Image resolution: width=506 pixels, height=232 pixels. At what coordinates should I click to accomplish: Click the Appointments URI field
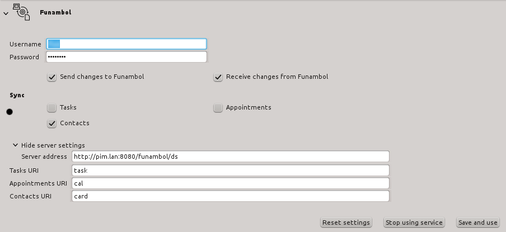click(x=231, y=183)
